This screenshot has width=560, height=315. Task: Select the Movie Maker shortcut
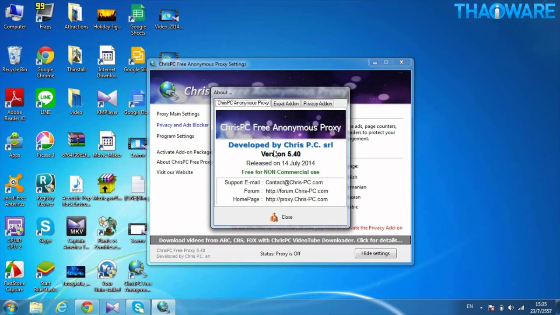107,145
